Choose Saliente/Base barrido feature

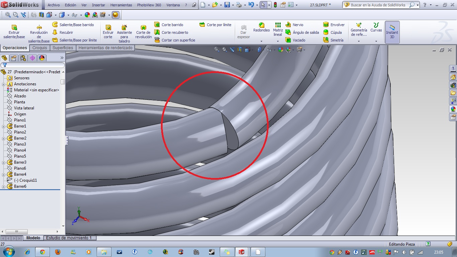coord(73,25)
